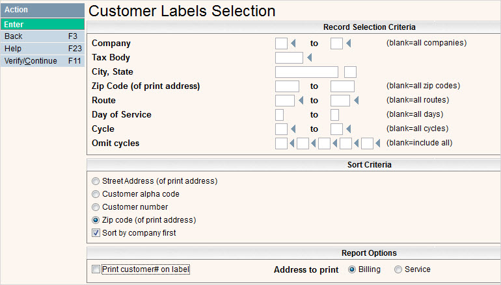Choose Service address to print
This screenshot has height=285, width=501.
point(398,269)
